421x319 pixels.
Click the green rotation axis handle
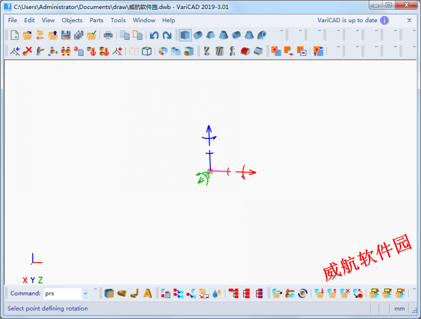click(202, 178)
